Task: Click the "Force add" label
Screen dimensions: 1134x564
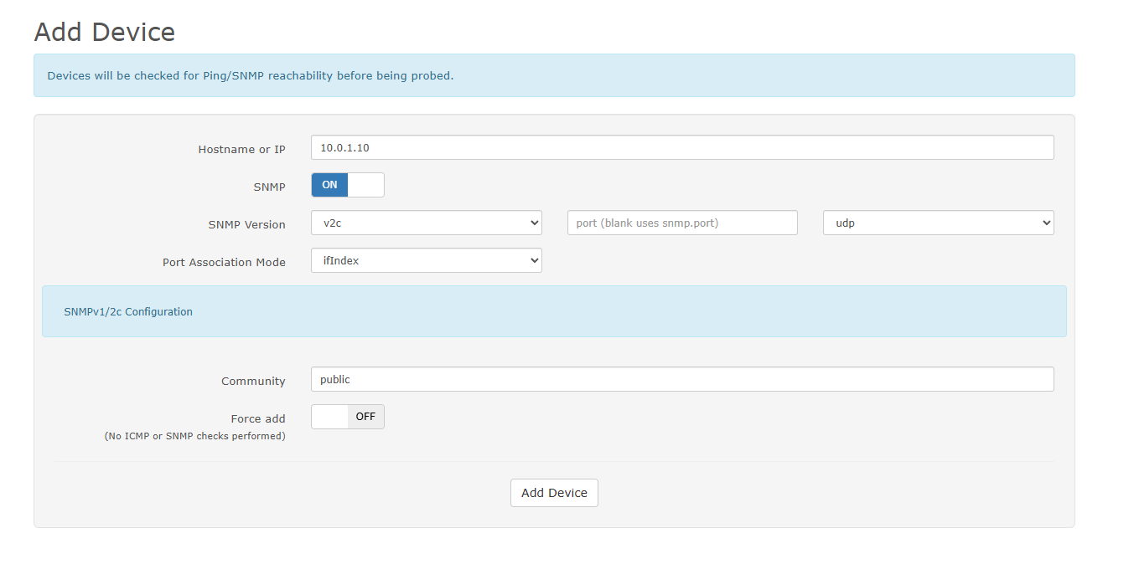Action: [x=258, y=418]
